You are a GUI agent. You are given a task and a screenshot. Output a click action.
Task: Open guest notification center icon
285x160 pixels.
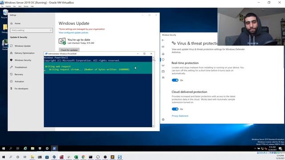click(281, 148)
